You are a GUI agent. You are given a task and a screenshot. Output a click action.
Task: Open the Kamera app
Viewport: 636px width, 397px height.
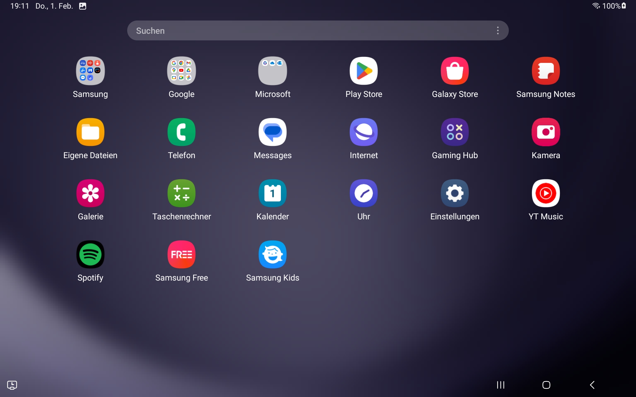pyautogui.click(x=546, y=132)
